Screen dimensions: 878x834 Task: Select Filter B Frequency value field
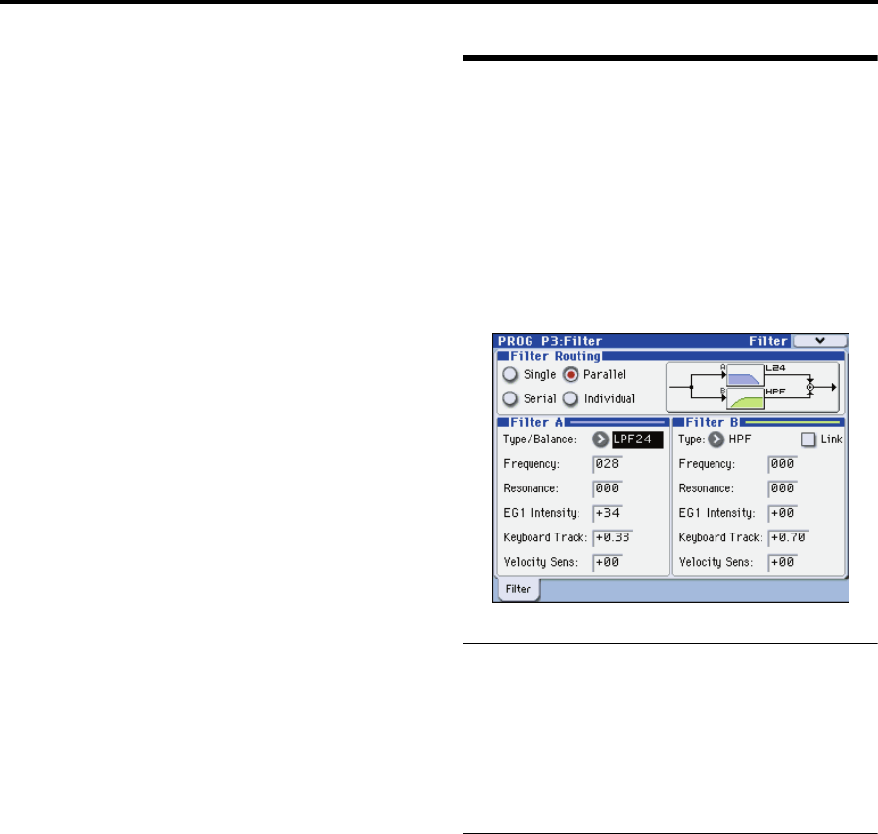tap(782, 464)
